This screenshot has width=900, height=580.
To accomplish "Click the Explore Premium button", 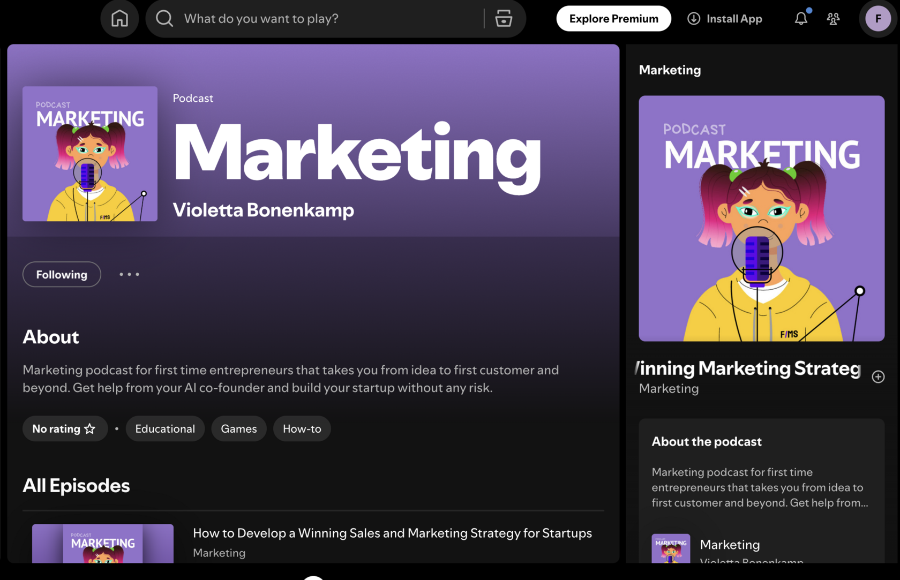I will 613,18.
